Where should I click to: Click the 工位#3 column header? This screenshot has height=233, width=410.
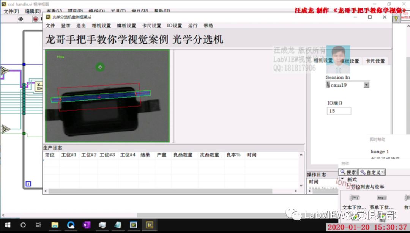click(107, 155)
